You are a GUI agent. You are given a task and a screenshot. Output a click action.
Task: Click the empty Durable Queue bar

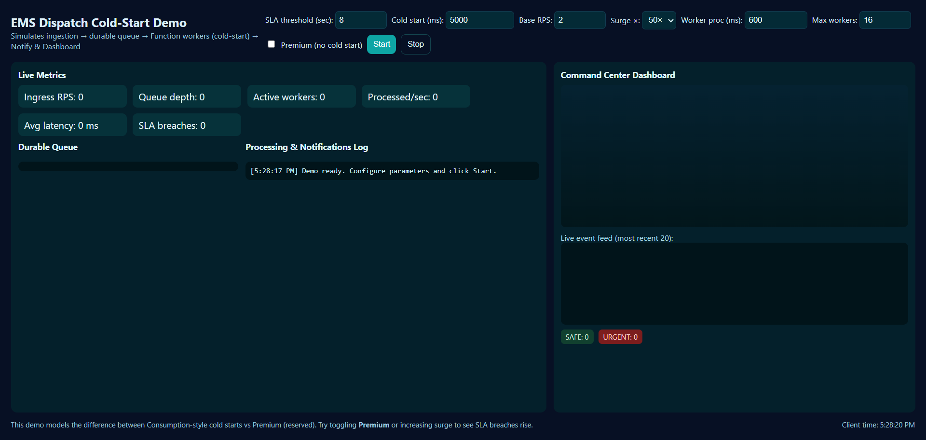tap(128, 166)
